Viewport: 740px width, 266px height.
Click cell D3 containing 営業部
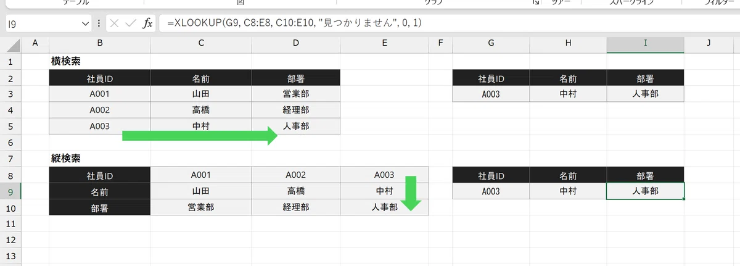tap(295, 94)
